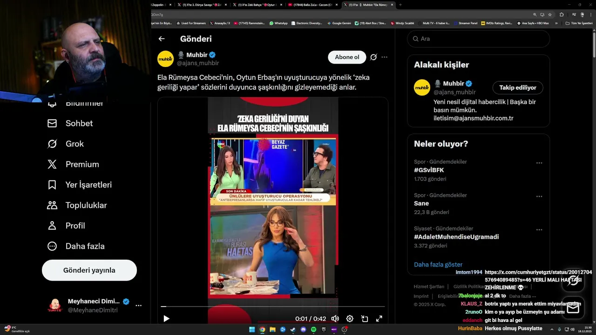The image size is (596, 335).
Task: Seek on the video progress bar
Action: 273,307
